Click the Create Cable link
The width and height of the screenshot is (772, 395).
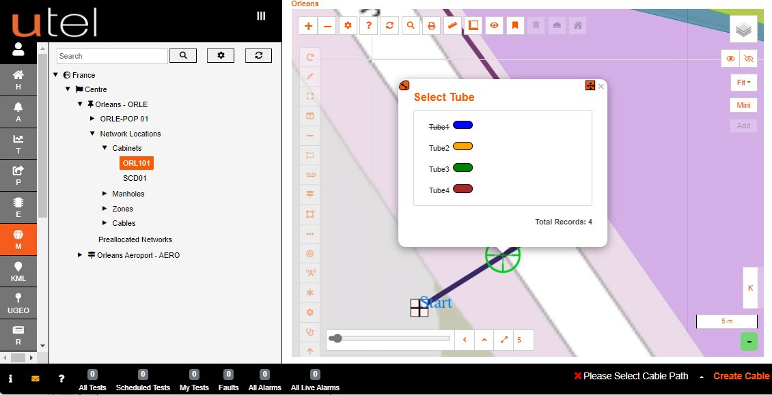click(741, 377)
